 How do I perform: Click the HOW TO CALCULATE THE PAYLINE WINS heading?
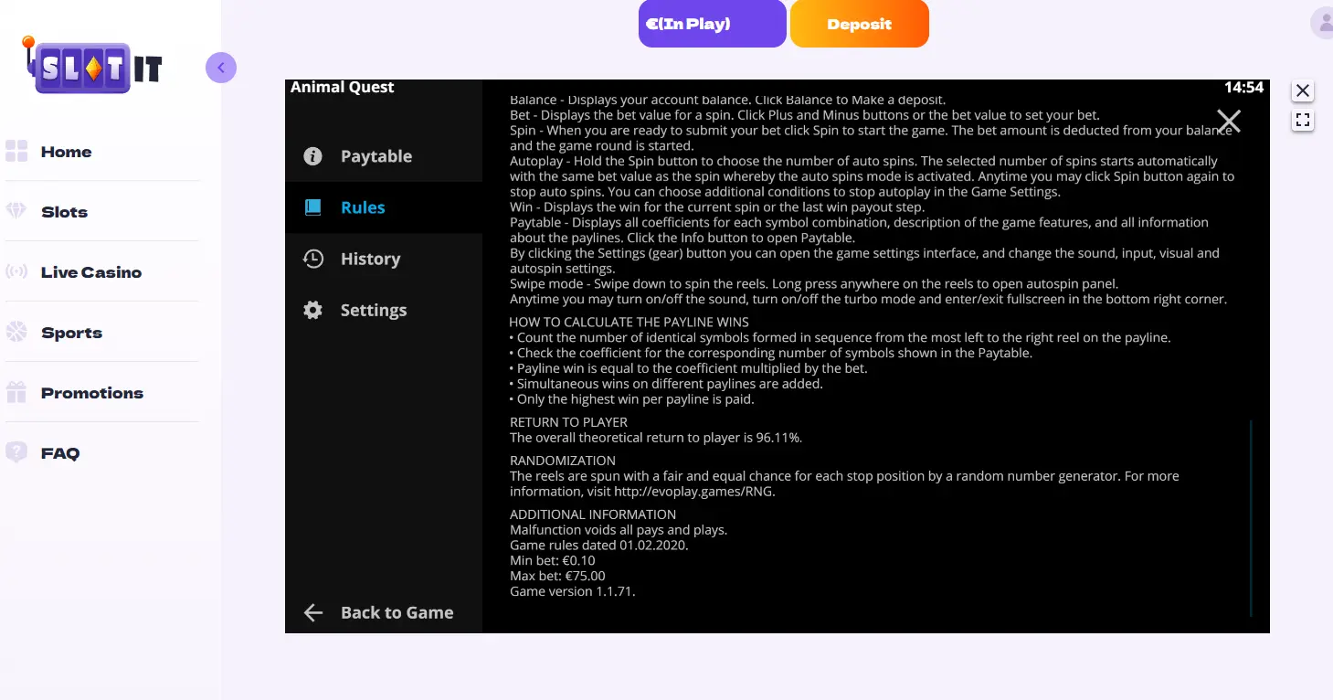(x=629, y=322)
